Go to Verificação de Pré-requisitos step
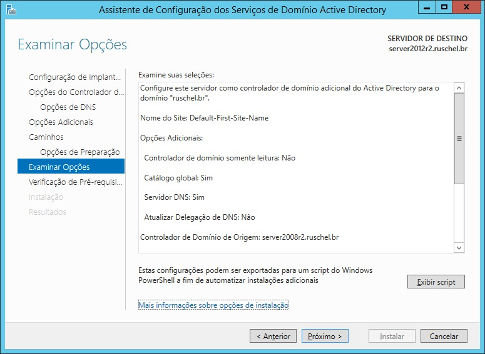 click(x=76, y=182)
